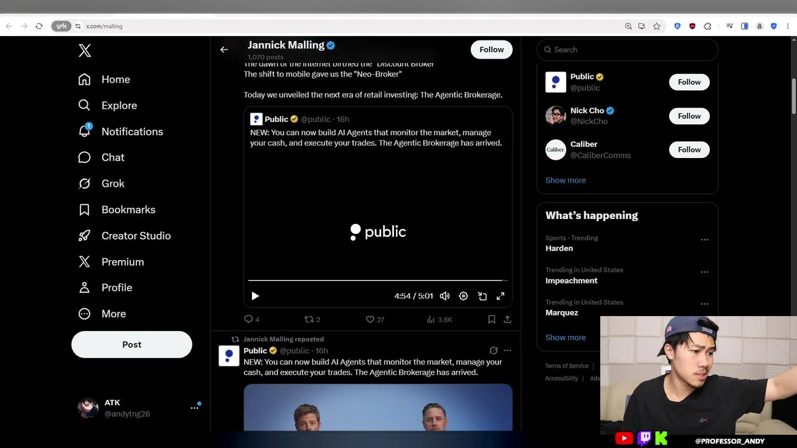The image size is (797, 448).
Task: Follow Caliber
Action: (x=689, y=150)
